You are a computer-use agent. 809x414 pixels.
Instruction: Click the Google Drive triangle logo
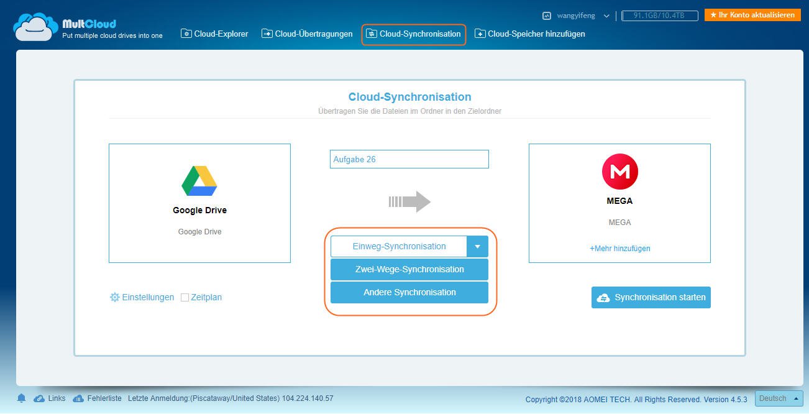pos(199,181)
